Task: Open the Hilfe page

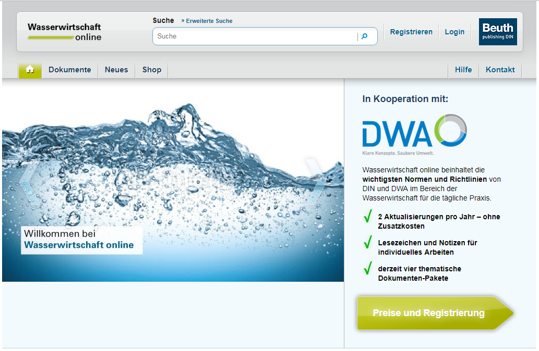Action: point(463,70)
